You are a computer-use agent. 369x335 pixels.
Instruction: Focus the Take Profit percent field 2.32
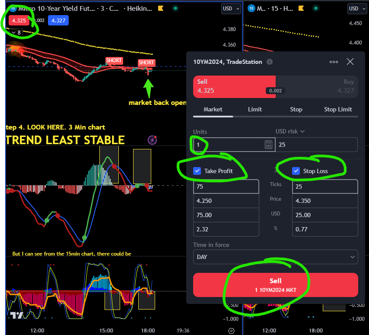(226, 229)
